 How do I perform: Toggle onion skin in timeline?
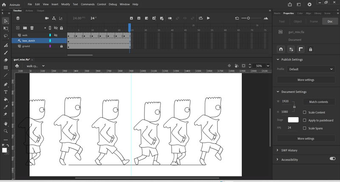click(x=170, y=18)
